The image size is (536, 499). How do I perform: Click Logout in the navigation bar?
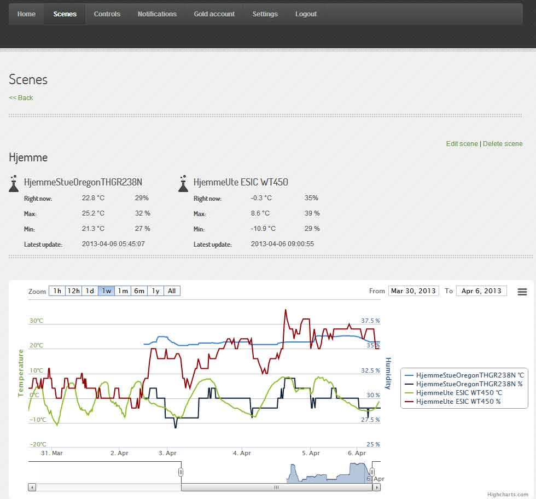click(x=306, y=14)
